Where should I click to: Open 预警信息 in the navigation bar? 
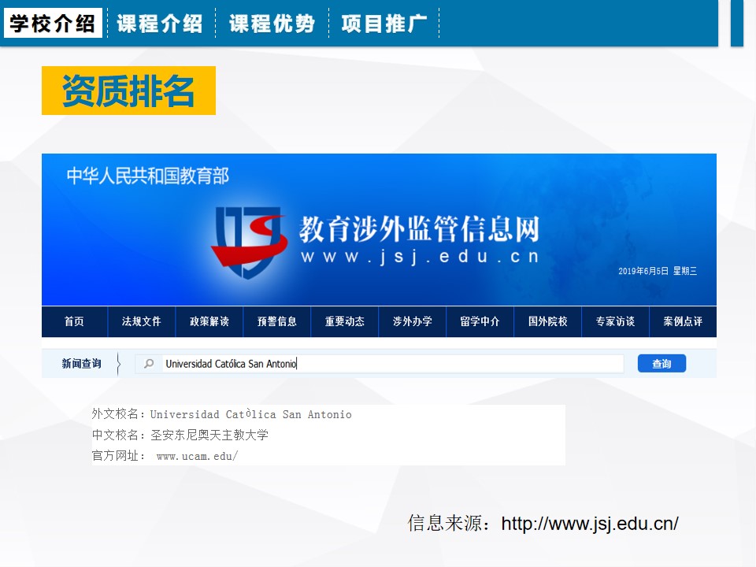pyautogui.click(x=276, y=321)
